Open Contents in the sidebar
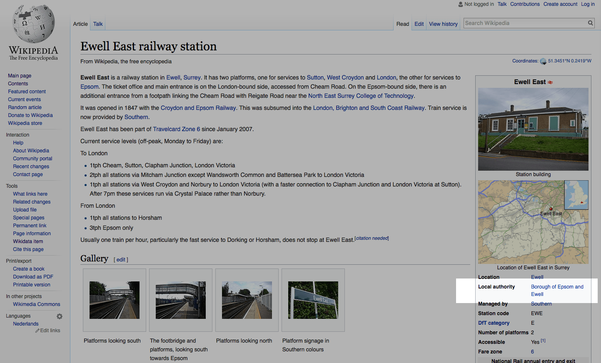The width and height of the screenshot is (601, 363). pos(18,84)
